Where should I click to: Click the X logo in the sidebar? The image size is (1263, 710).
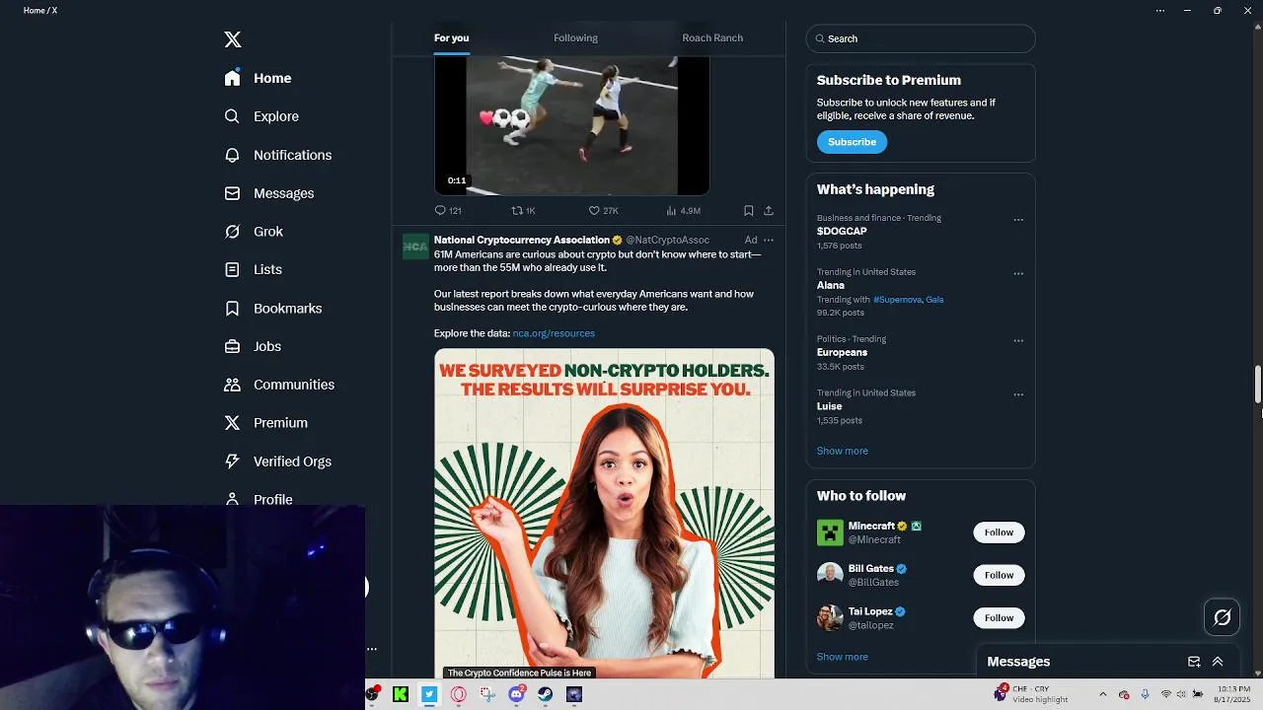coord(233,39)
